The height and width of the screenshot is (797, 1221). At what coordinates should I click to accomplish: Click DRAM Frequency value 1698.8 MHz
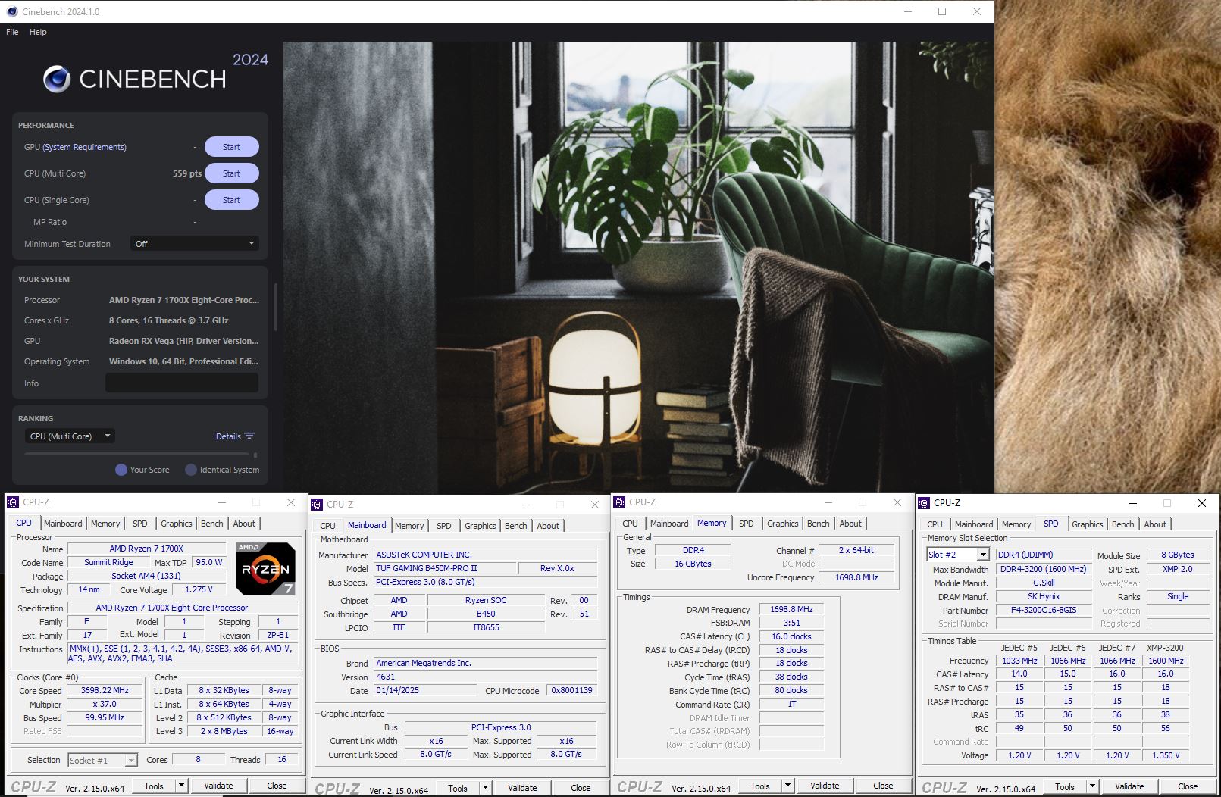click(x=791, y=609)
